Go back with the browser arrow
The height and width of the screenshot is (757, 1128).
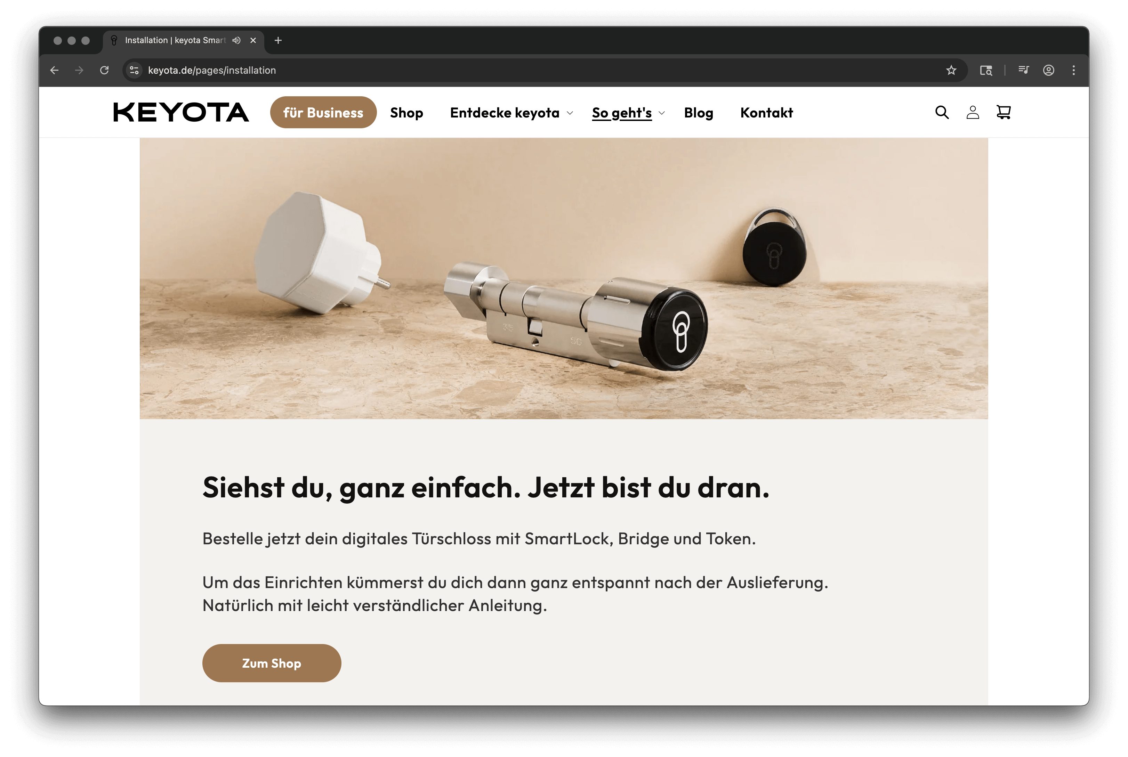[x=55, y=71]
